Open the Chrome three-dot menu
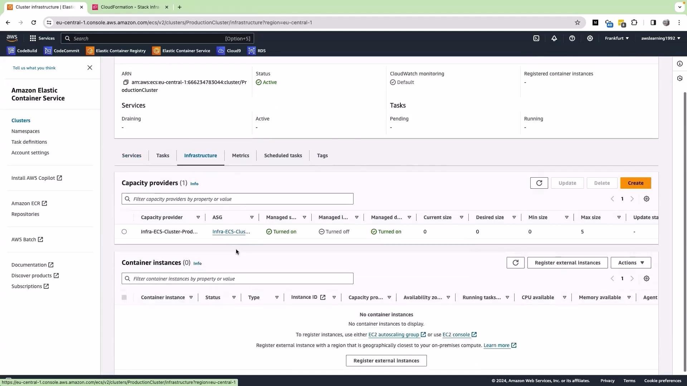This screenshot has width=687, height=386. 679,23
